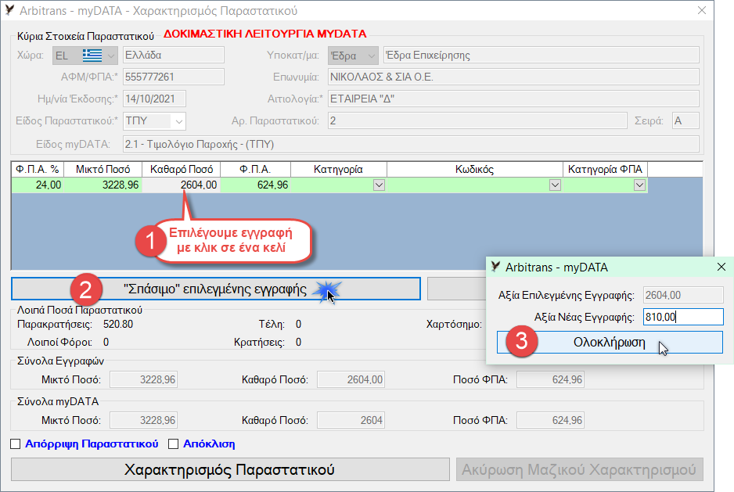
Task: Click the Μικτό Ποσό column header
Action: 103,170
